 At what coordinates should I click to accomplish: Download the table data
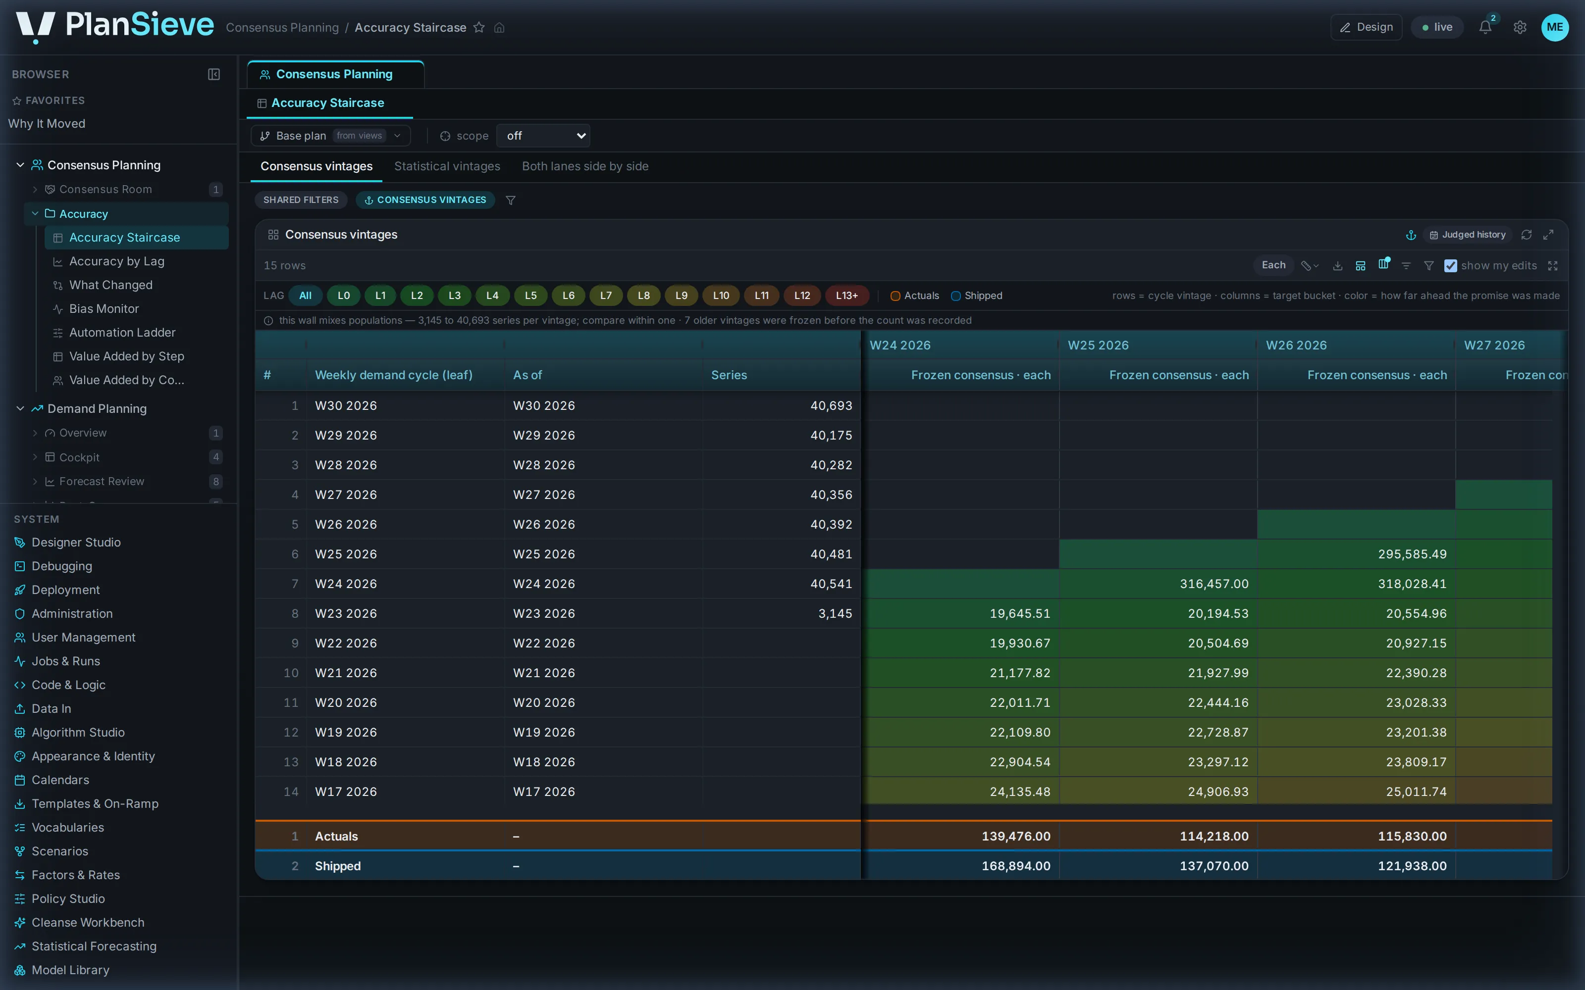[1337, 266]
